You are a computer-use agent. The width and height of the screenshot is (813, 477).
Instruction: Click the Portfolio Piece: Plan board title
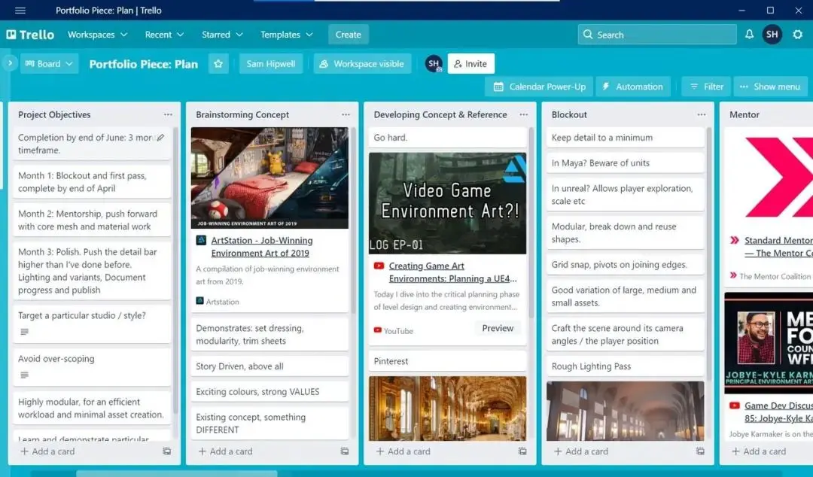click(x=144, y=64)
